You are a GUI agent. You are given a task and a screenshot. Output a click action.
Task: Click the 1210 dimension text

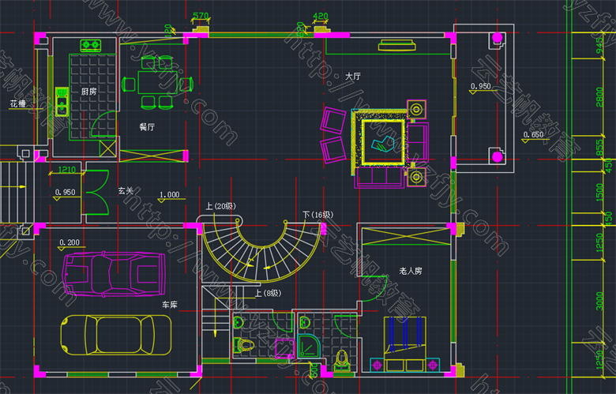(66, 170)
